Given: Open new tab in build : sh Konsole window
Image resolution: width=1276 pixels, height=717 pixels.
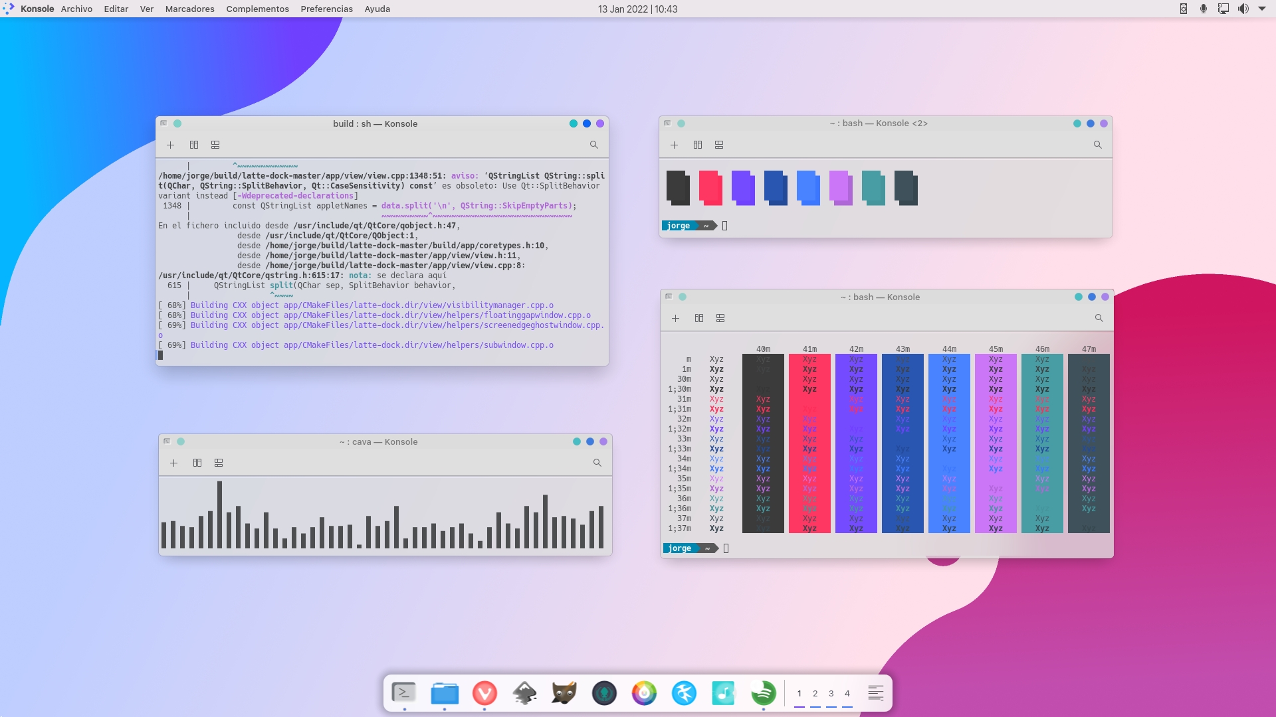Looking at the screenshot, I should [x=170, y=145].
